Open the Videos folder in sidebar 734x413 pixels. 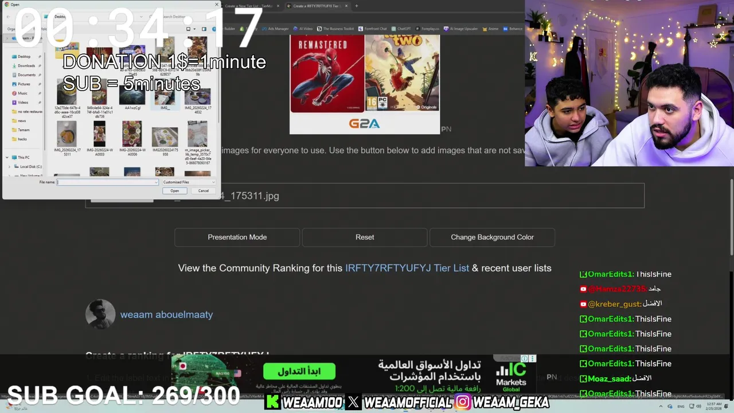point(22,102)
